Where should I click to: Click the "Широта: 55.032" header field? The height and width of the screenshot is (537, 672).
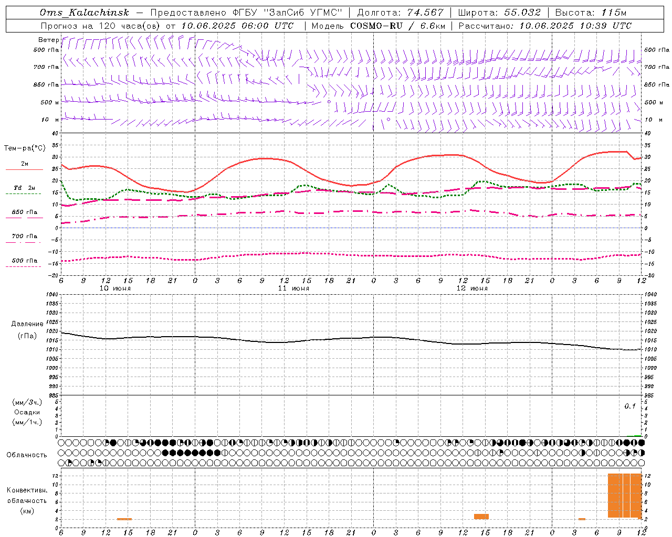499,13
